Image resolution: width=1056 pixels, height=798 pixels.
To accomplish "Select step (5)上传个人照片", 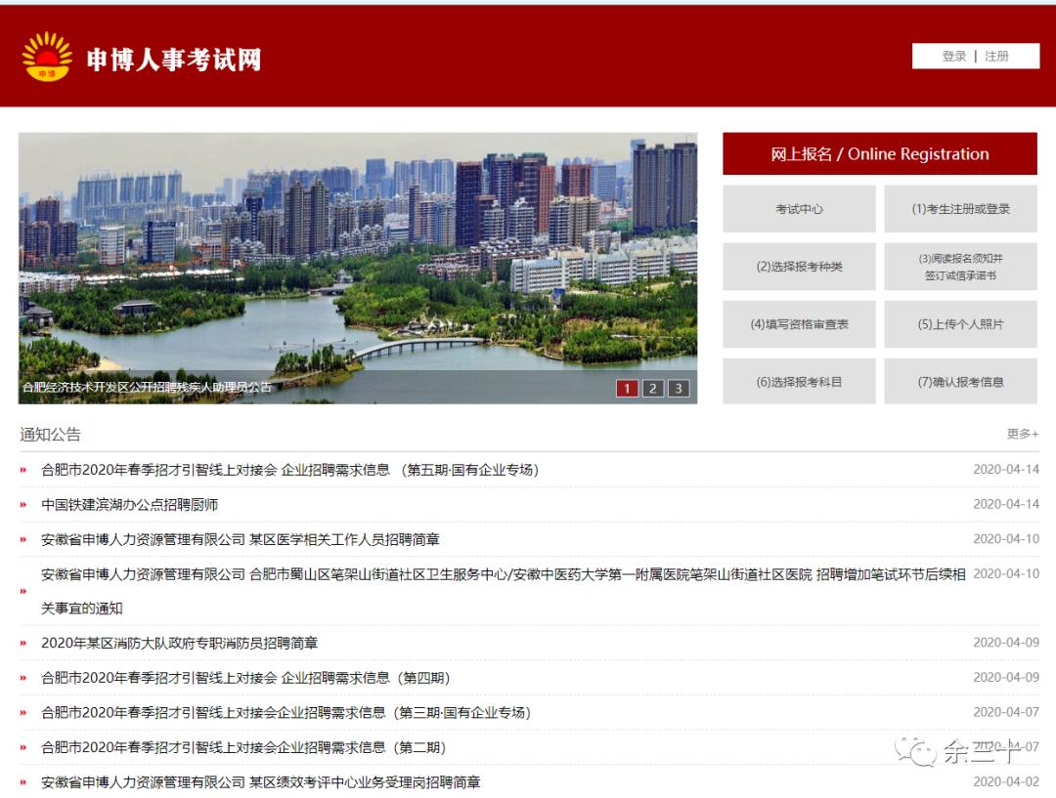I will coord(960,323).
